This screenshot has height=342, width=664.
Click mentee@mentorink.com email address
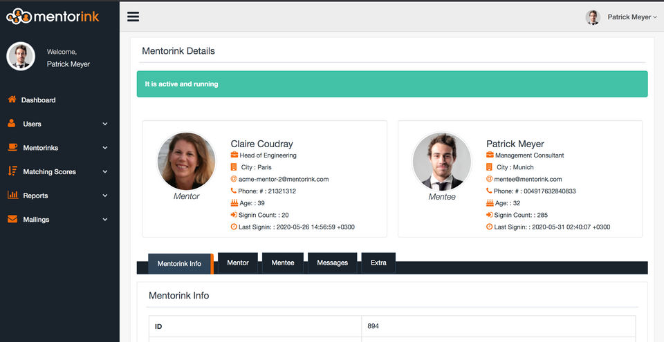[528, 179]
